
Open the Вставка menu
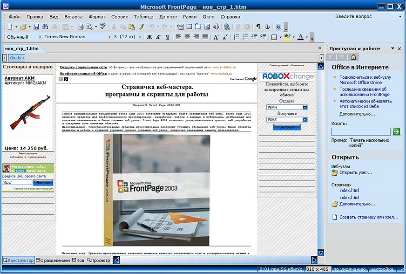point(74,17)
